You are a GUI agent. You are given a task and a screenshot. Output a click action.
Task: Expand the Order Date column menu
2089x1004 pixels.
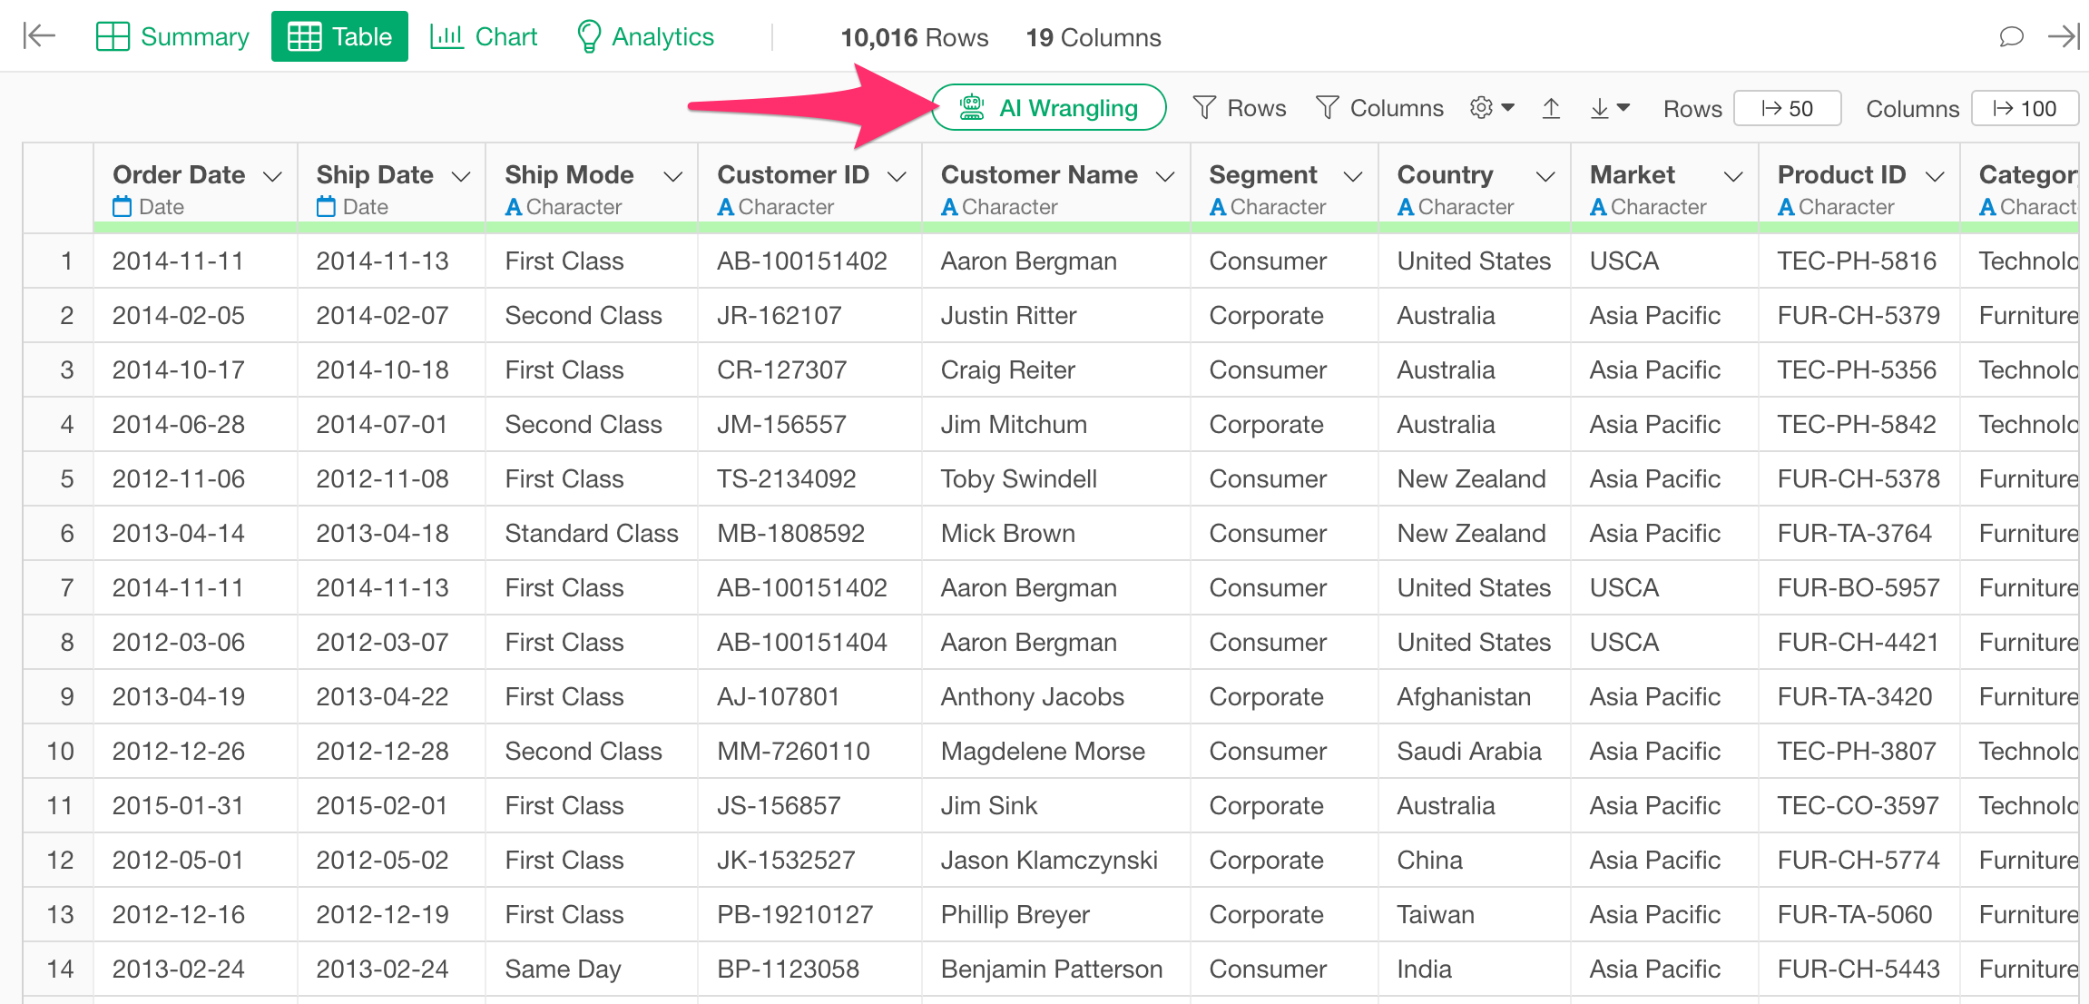click(x=272, y=176)
